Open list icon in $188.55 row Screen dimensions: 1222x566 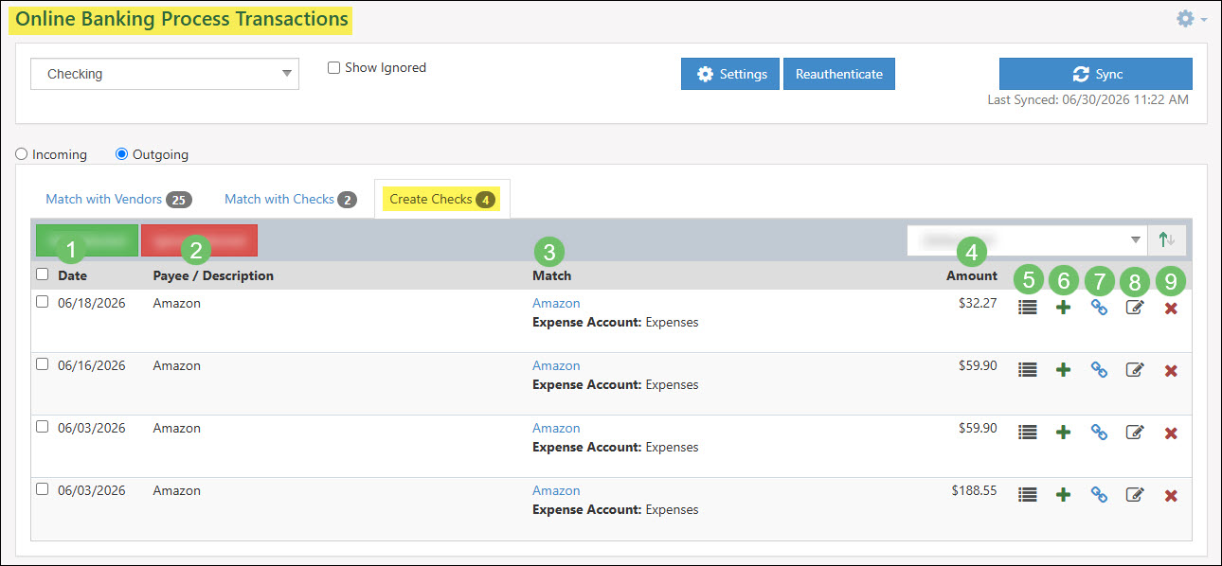(x=1028, y=494)
